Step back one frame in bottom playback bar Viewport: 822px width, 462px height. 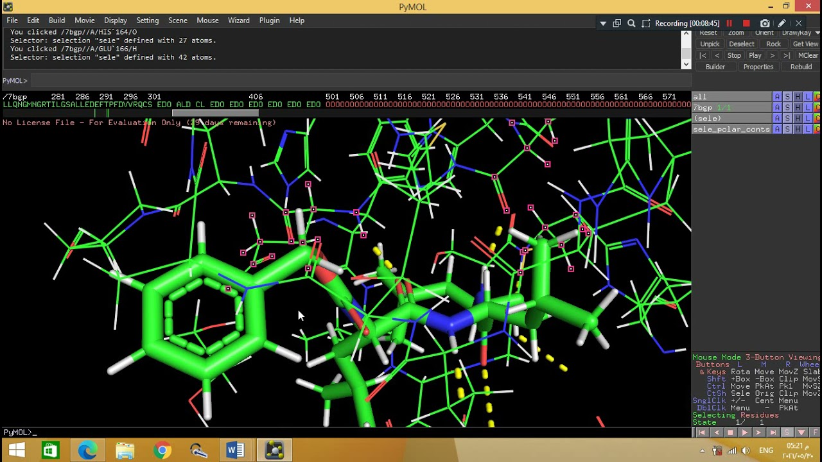pos(716,432)
